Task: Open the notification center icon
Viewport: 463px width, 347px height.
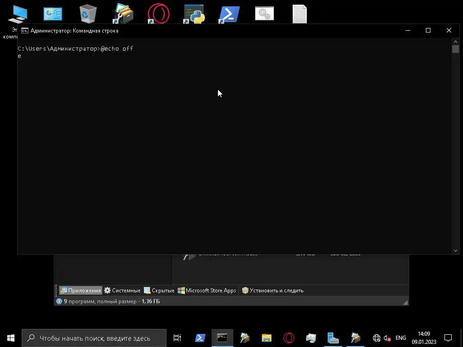Action: [448, 338]
